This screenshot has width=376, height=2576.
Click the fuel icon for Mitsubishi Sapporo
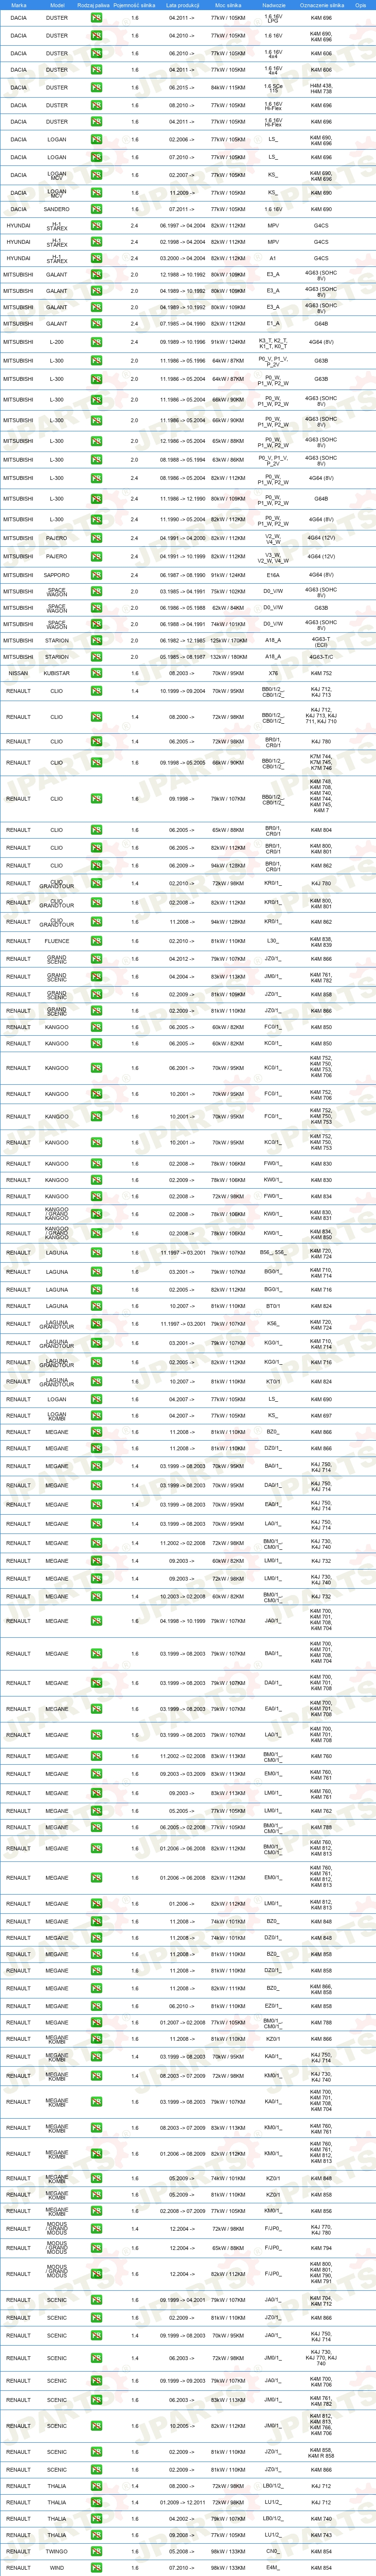(x=96, y=575)
